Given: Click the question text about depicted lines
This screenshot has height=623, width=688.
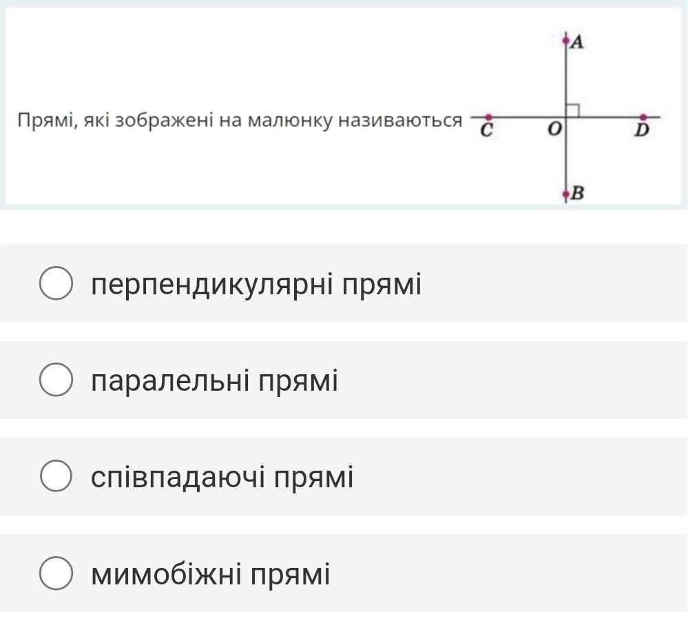Looking at the screenshot, I should [239, 120].
